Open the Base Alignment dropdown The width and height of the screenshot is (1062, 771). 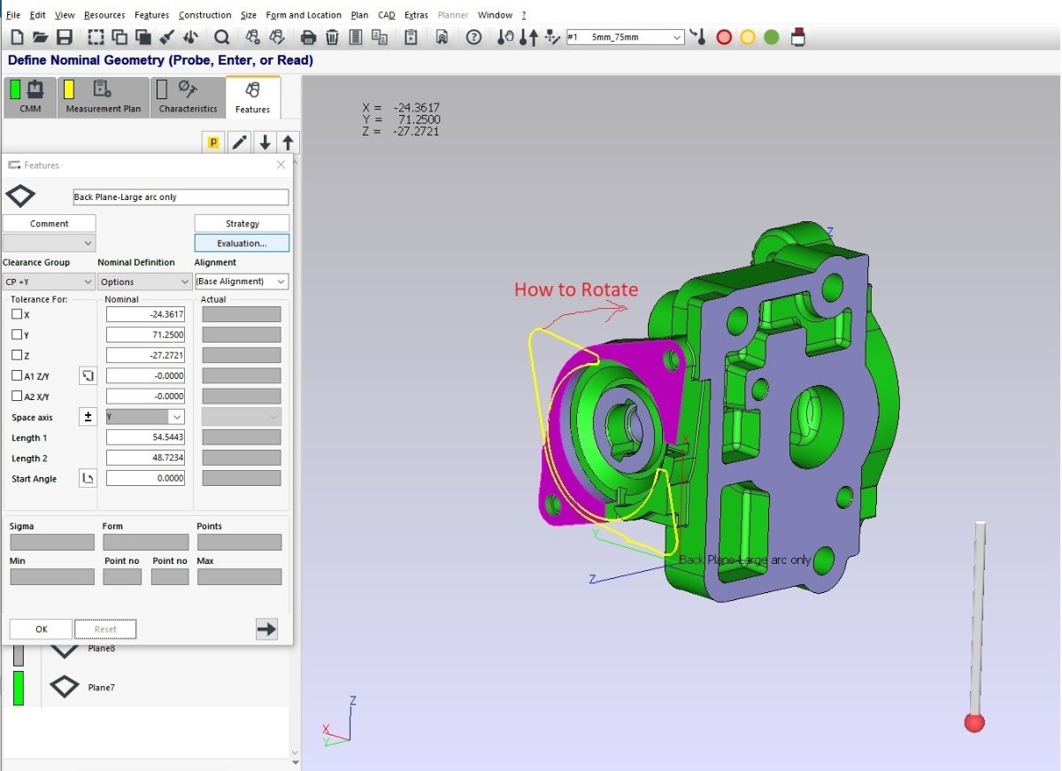point(242,281)
